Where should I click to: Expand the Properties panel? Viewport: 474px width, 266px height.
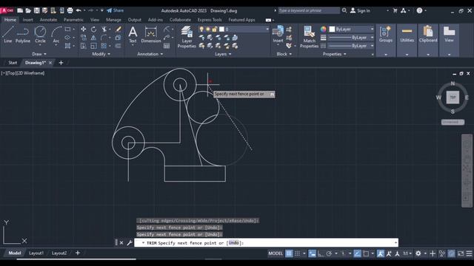point(335,54)
